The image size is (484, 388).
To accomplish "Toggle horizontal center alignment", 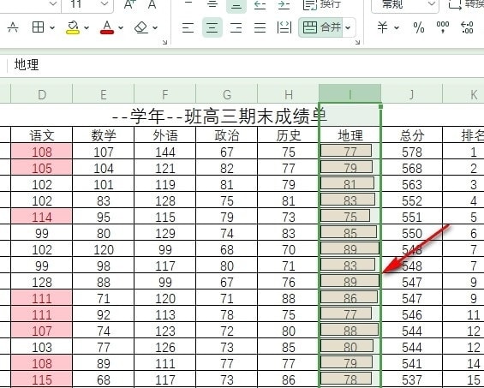I will [x=212, y=27].
